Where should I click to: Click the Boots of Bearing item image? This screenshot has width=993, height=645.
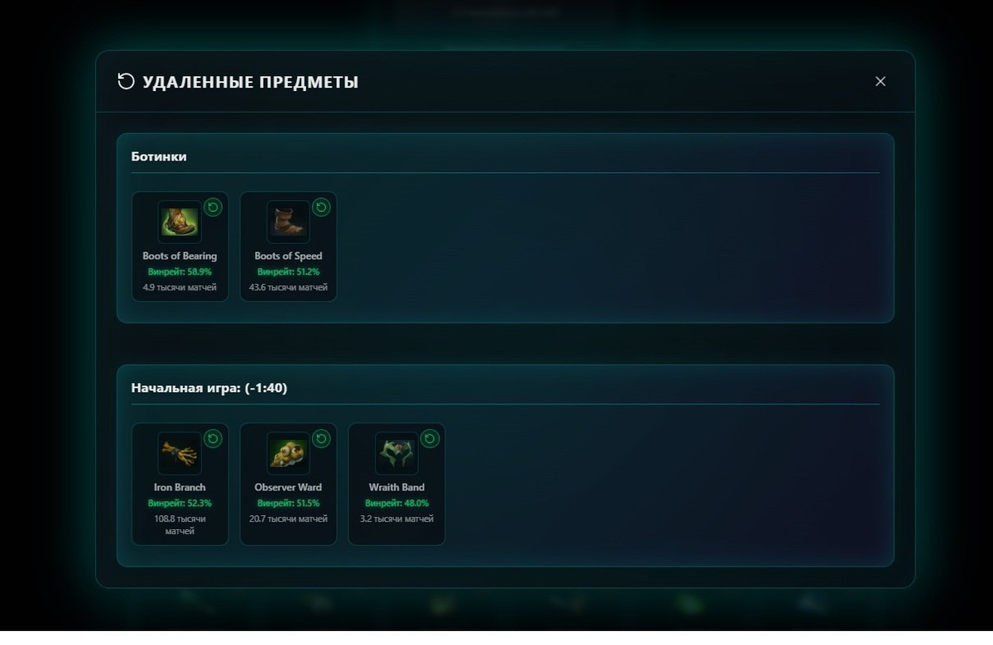tap(180, 222)
